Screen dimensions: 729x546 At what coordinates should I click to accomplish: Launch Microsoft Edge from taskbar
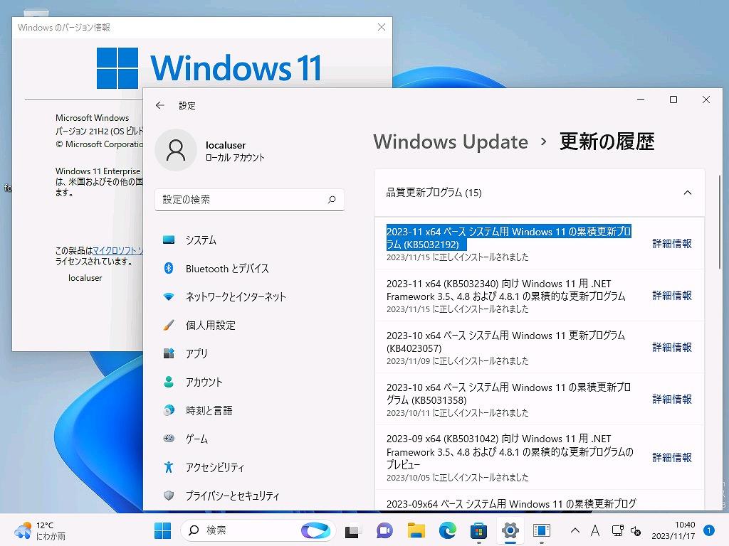447,530
